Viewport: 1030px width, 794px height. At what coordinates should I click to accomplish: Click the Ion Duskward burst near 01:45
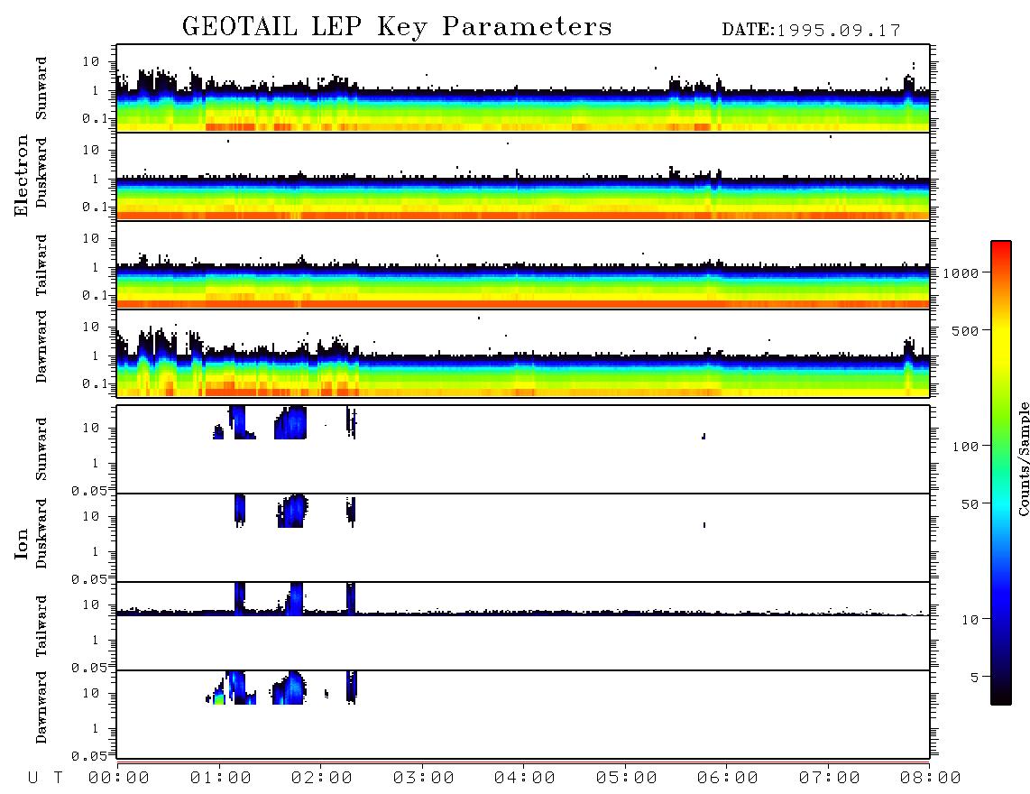pos(293,512)
